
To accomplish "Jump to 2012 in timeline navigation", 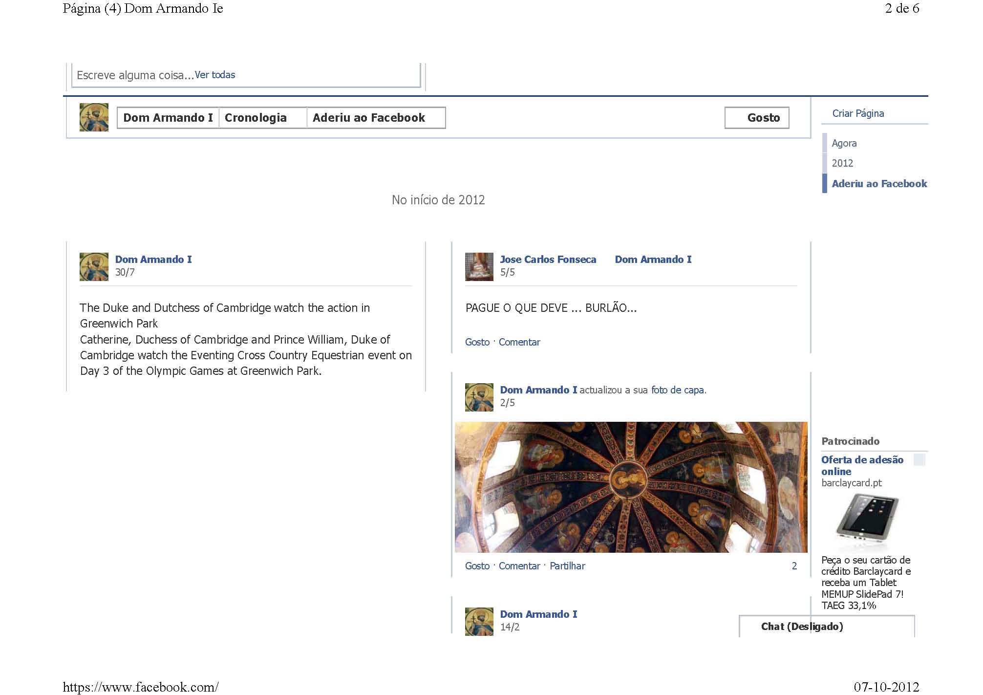I will [x=842, y=163].
